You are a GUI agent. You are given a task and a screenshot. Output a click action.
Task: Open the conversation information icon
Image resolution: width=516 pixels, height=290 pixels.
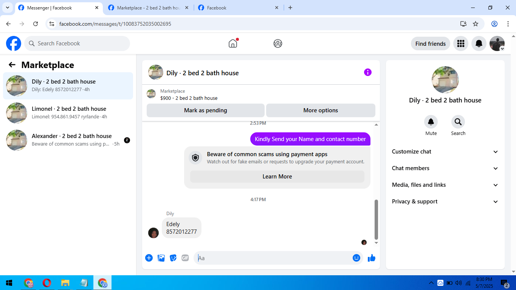click(x=368, y=72)
